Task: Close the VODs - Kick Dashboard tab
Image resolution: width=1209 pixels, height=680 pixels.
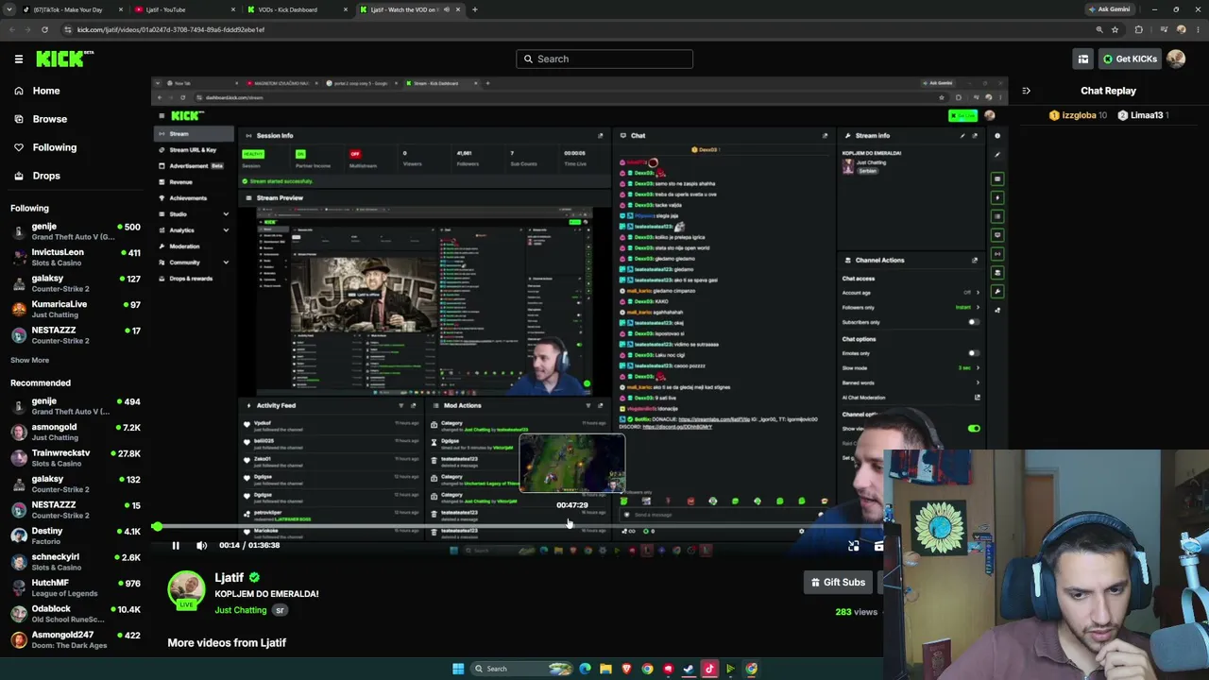Action: pyautogui.click(x=345, y=9)
